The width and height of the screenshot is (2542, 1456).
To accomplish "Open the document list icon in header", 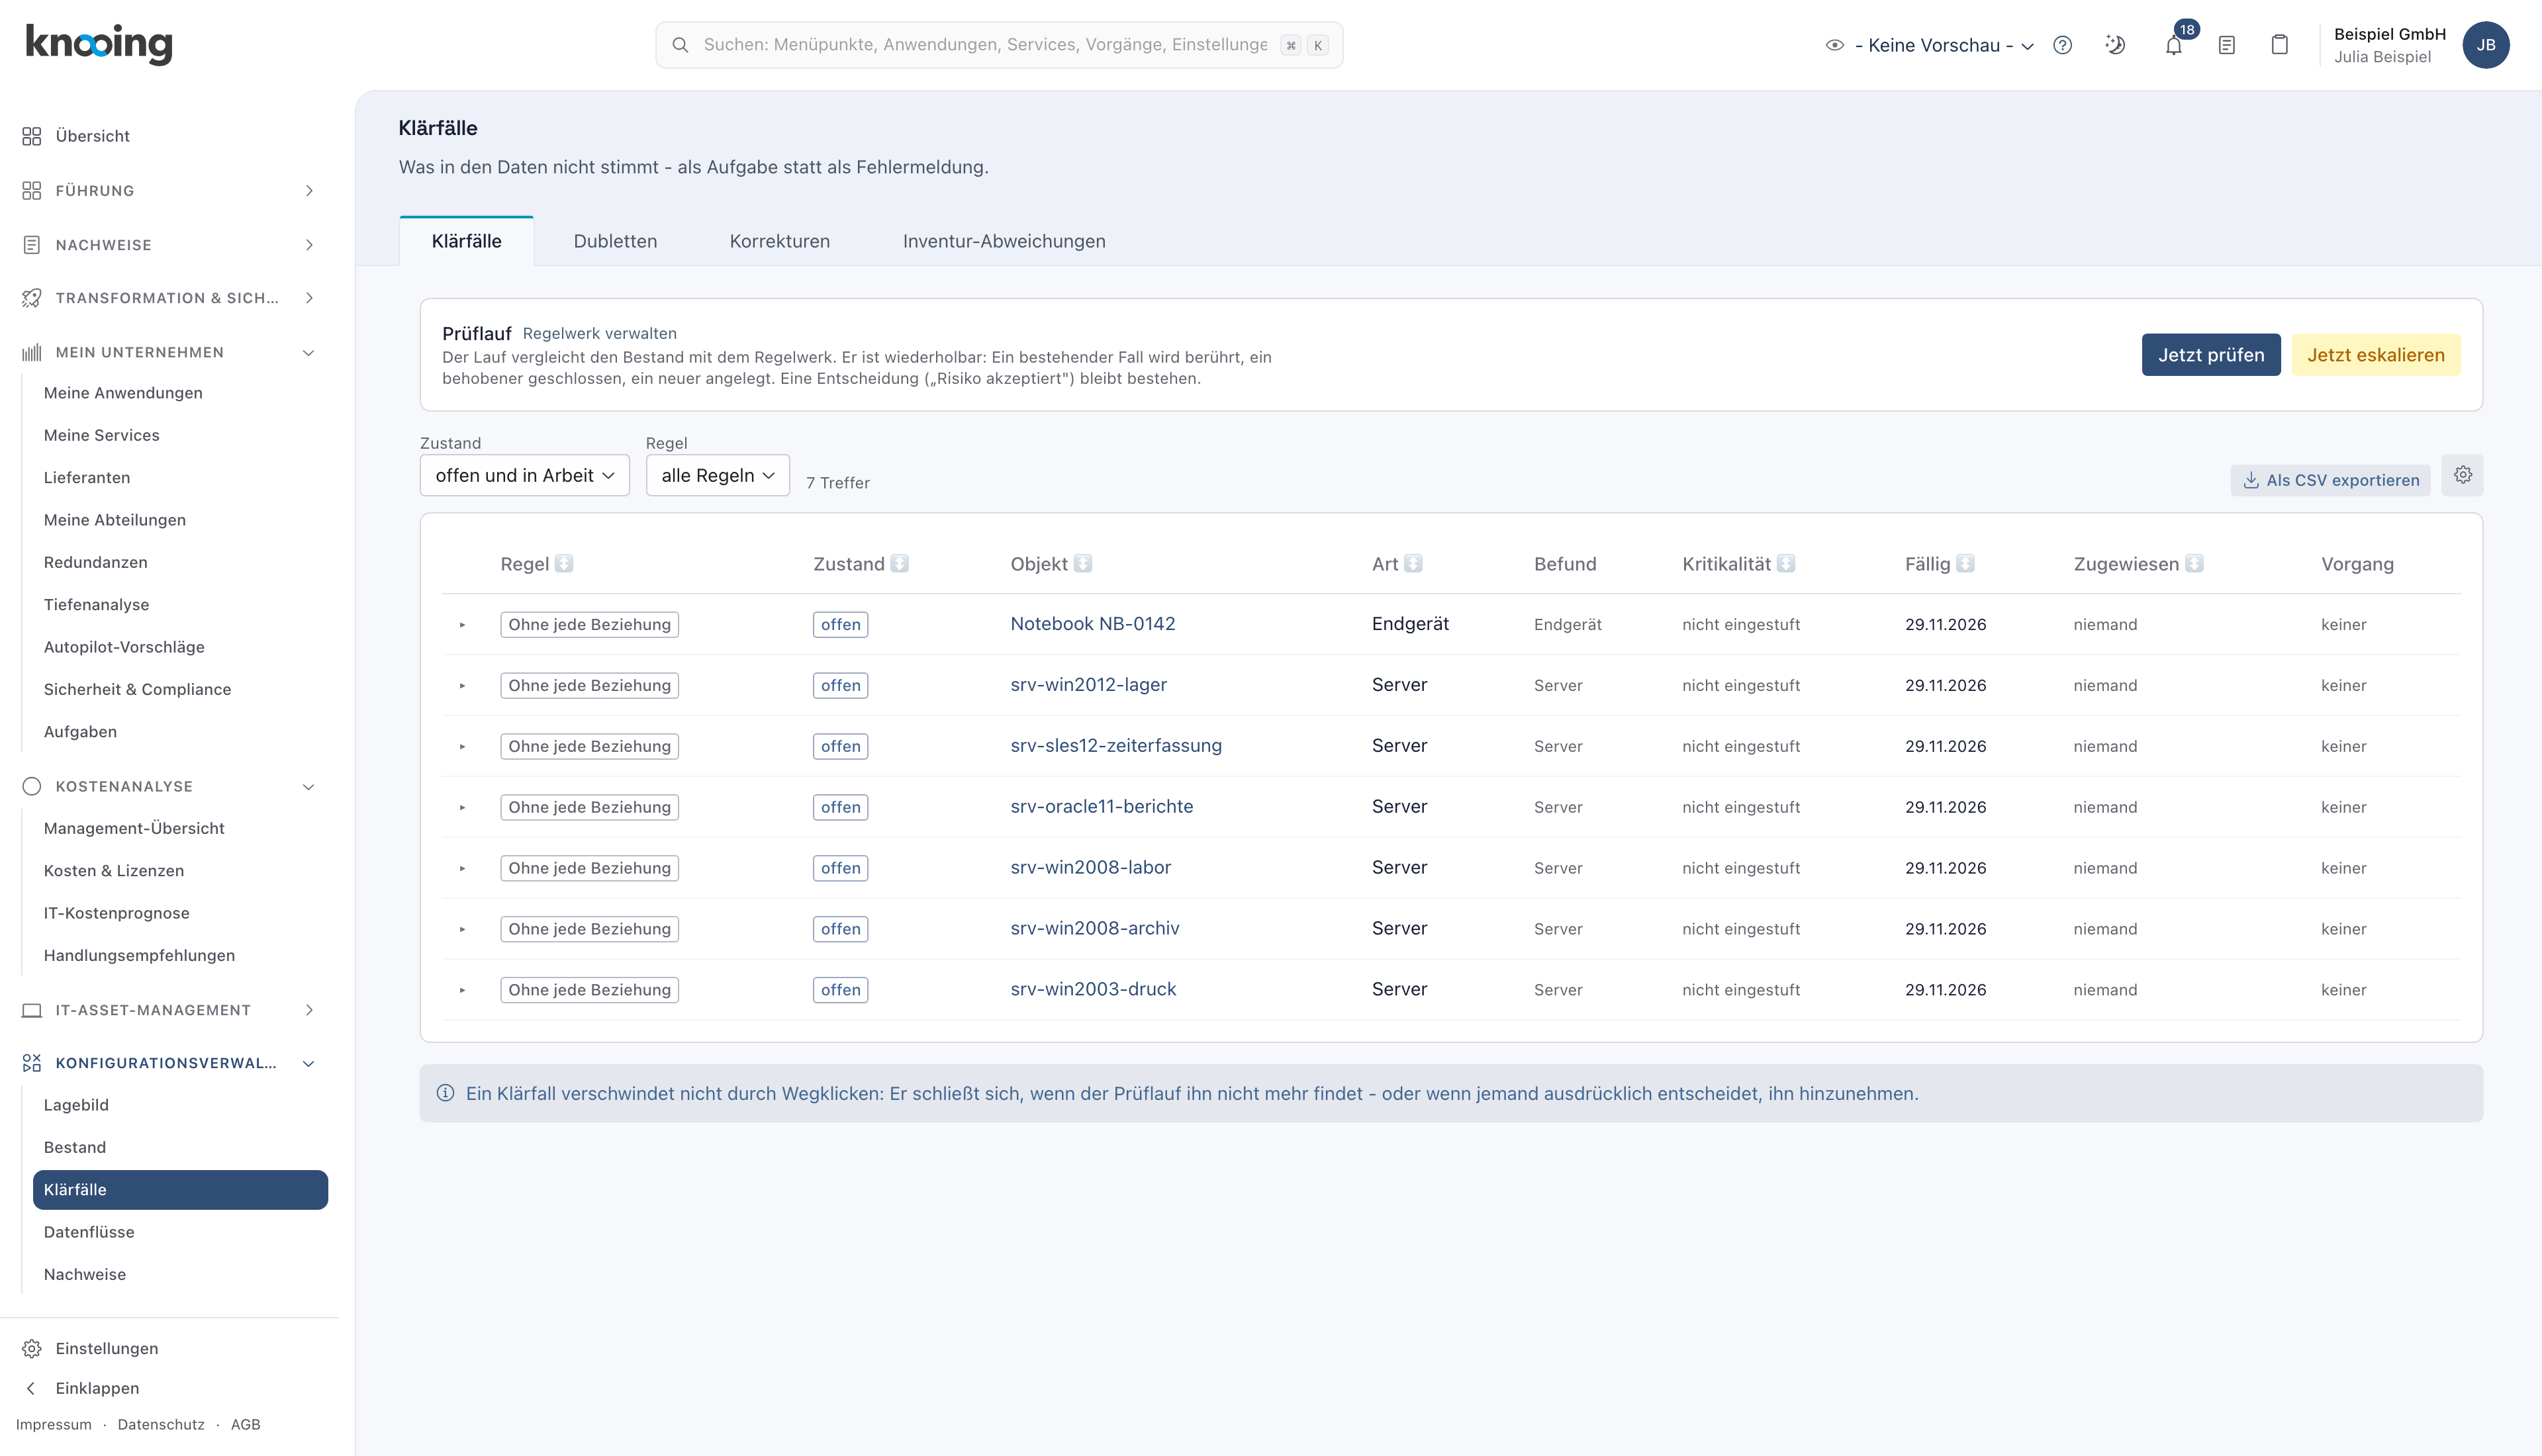I will pos(2227,45).
